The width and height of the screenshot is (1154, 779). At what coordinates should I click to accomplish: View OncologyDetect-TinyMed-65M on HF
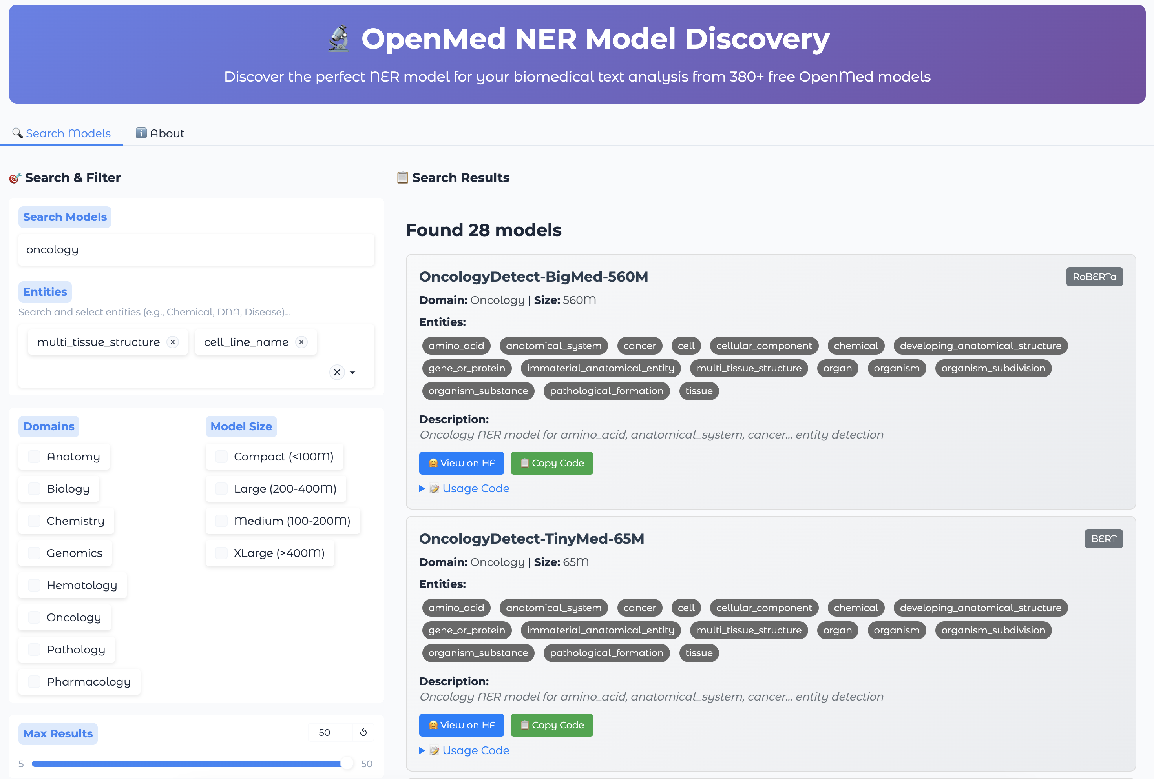tap(461, 725)
